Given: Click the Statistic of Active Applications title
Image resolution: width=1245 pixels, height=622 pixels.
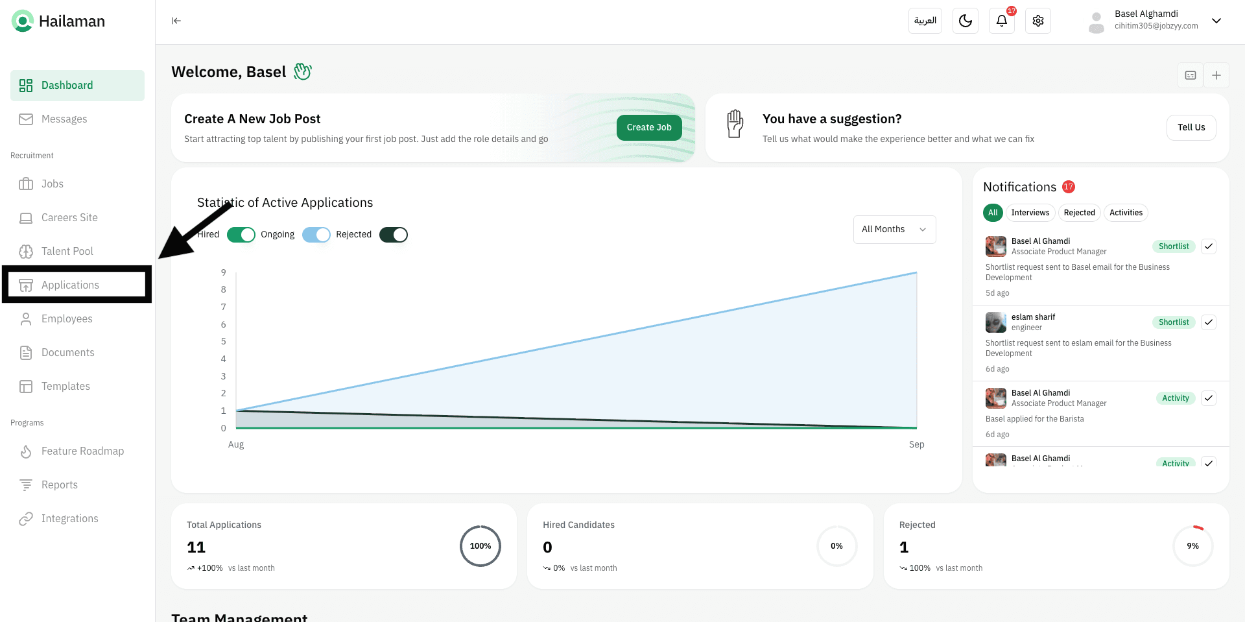Looking at the screenshot, I should coord(285,202).
